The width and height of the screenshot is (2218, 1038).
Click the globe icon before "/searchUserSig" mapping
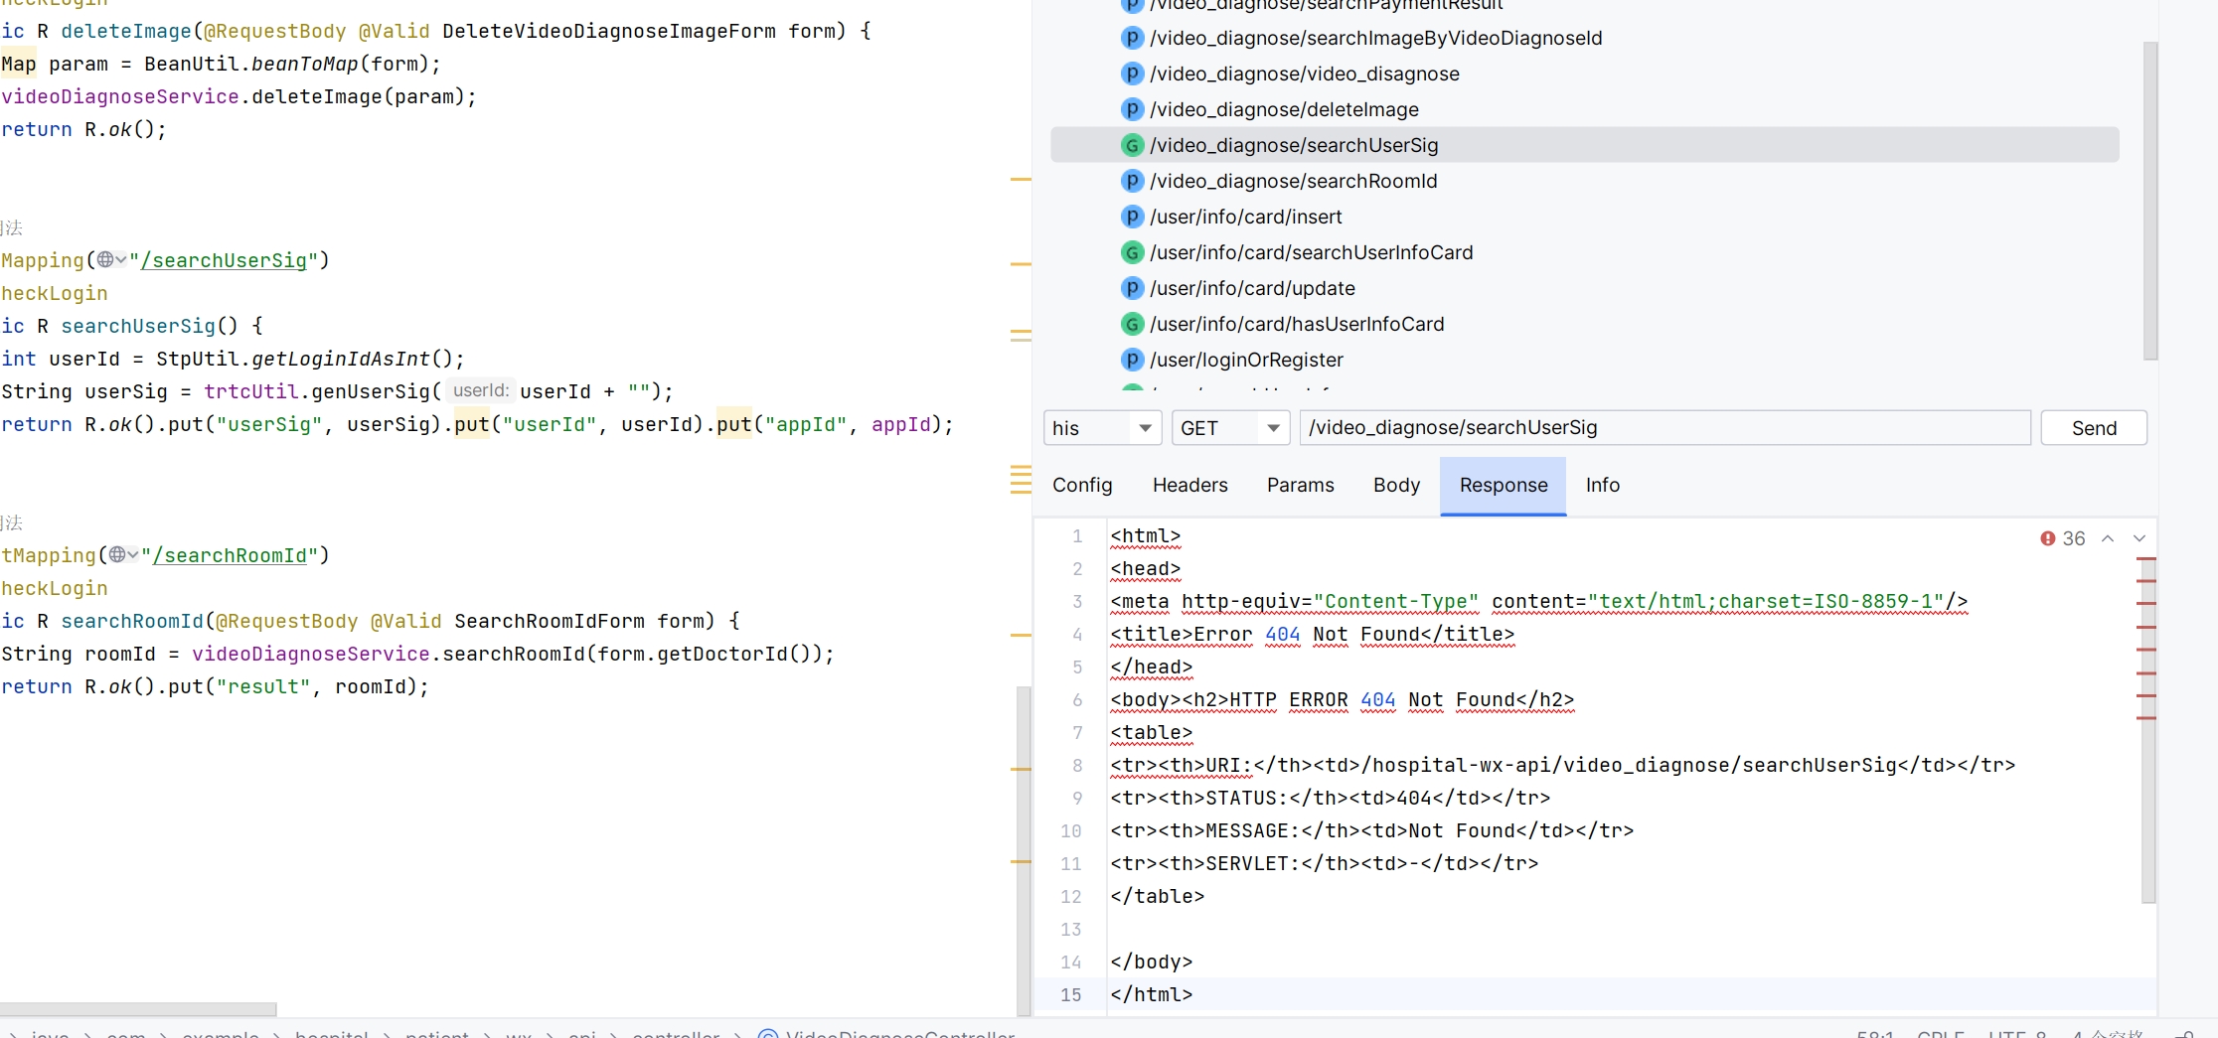pyautogui.click(x=105, y=259)
